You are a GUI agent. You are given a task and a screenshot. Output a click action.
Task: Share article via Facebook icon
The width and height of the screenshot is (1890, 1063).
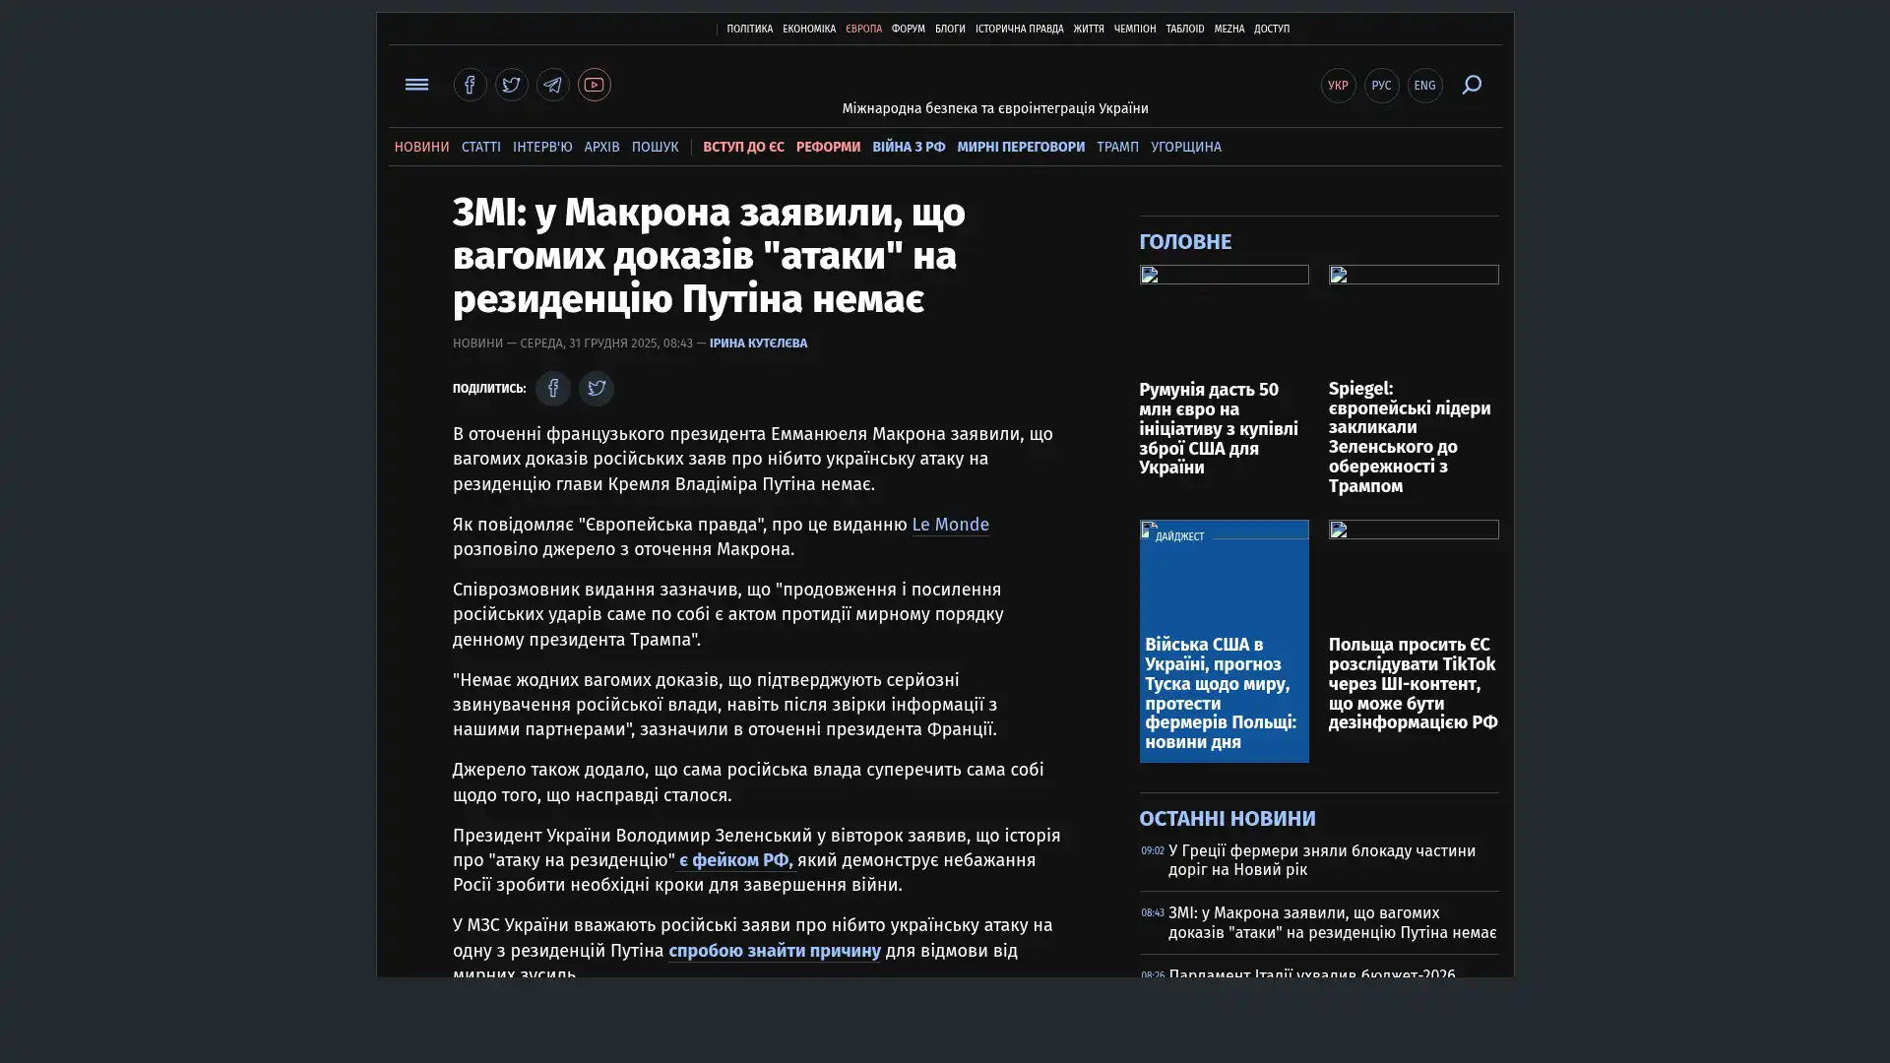click(x=552, y=389)
